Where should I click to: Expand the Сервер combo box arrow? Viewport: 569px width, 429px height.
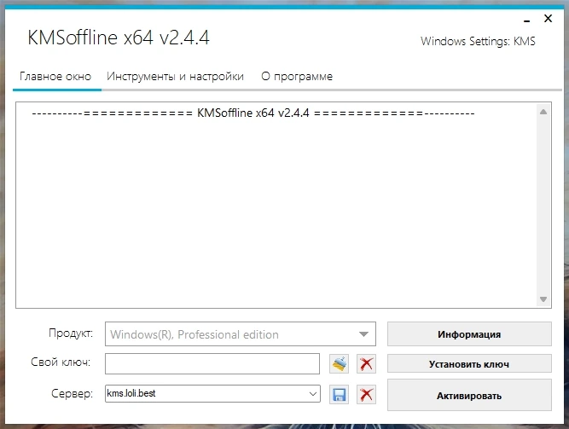pos(312,394)
